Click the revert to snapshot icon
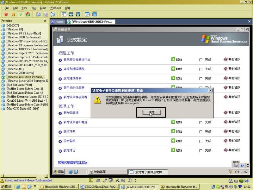This screenshot has height=190, width=253. pyautogui.click(x=46, y=14)
